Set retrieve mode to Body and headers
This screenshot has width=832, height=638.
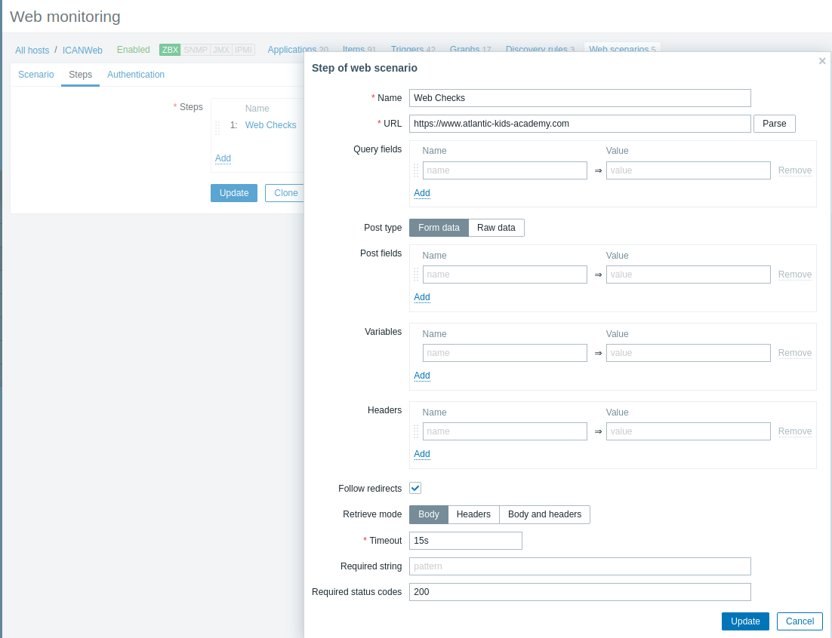(544, 514)
